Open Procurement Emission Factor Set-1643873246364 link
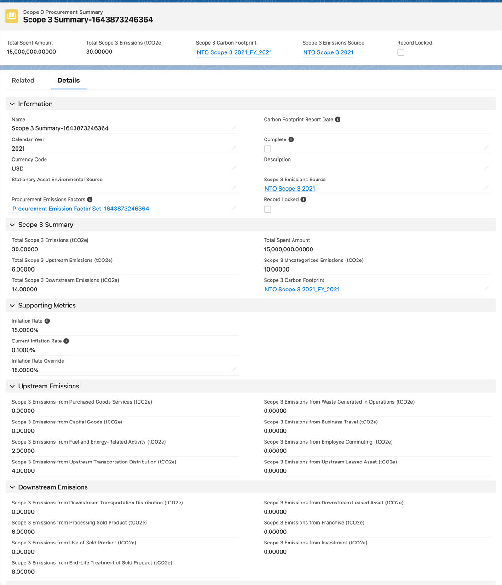 81,209
